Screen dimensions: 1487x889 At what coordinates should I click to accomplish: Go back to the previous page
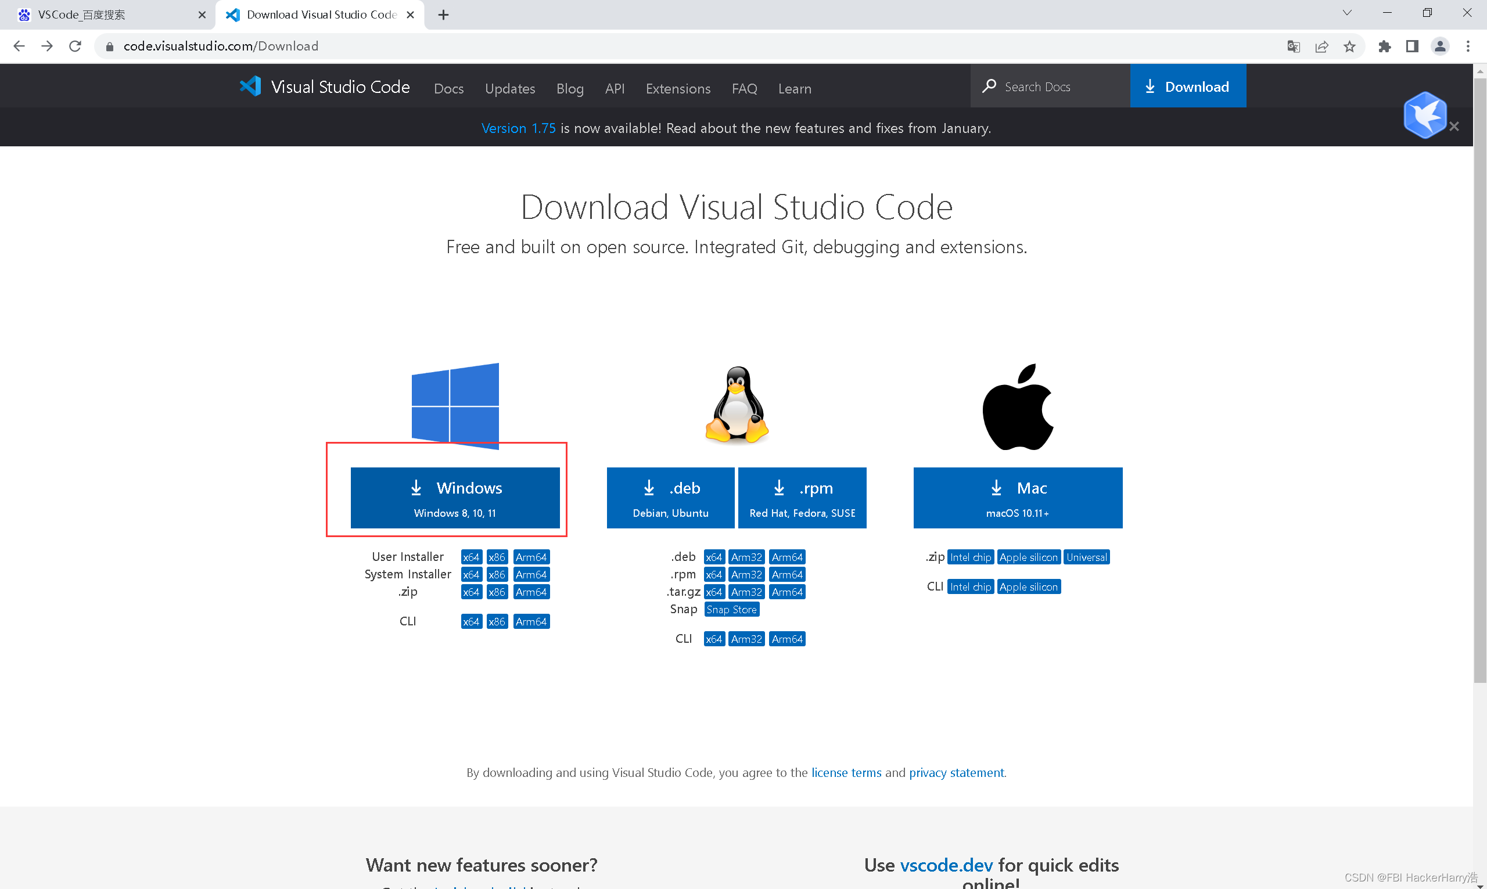(x=19, y=46)
